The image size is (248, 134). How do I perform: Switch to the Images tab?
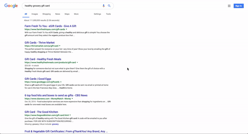35,14
